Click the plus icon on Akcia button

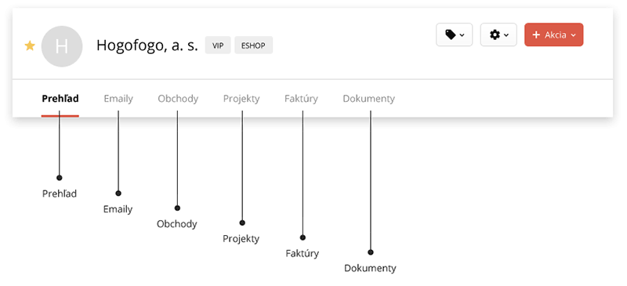click(x=537, y=34)
